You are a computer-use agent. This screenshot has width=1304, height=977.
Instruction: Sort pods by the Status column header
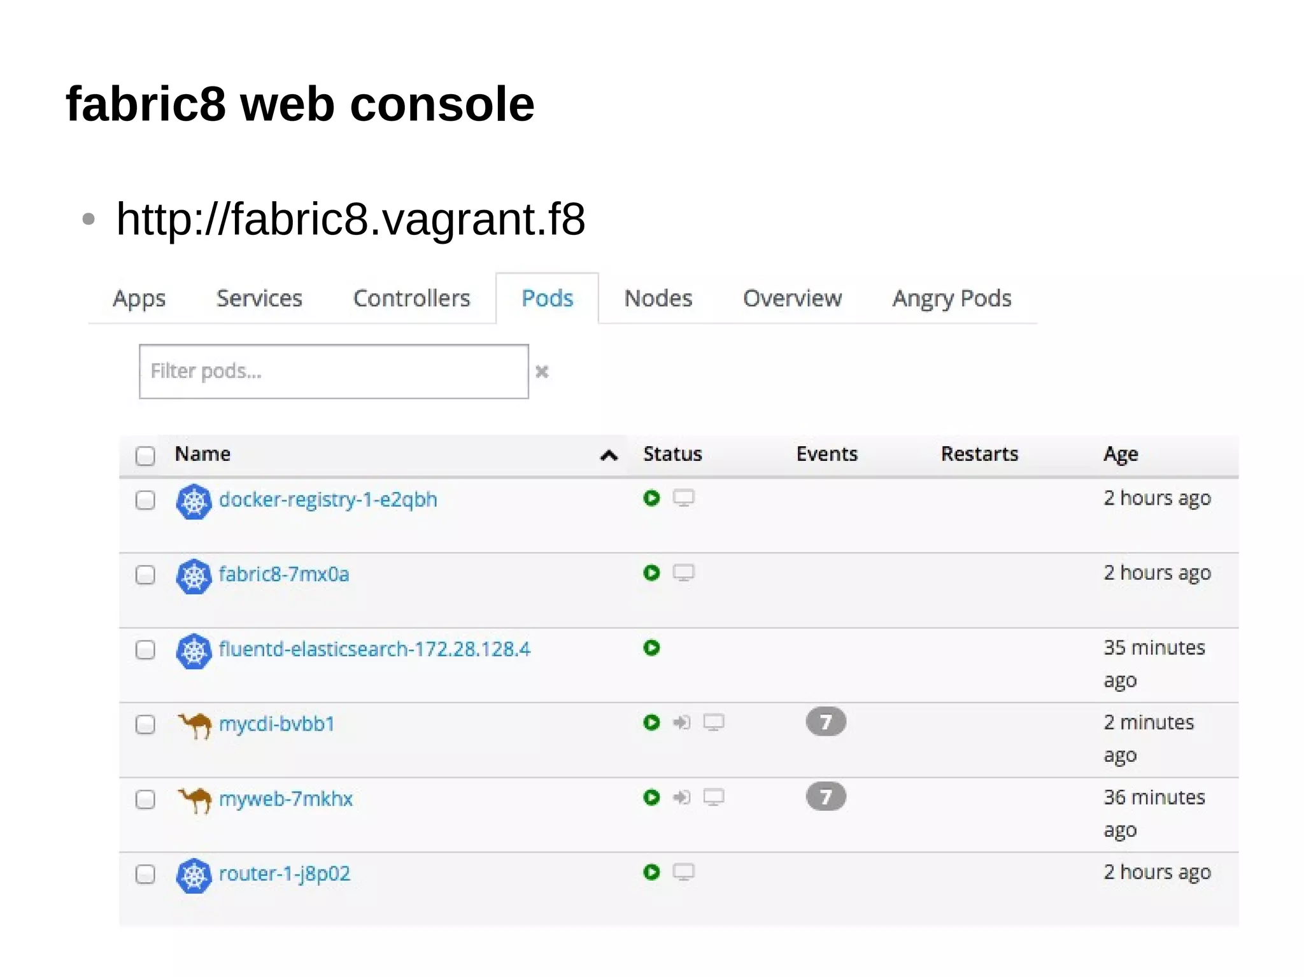click(672, 454)
